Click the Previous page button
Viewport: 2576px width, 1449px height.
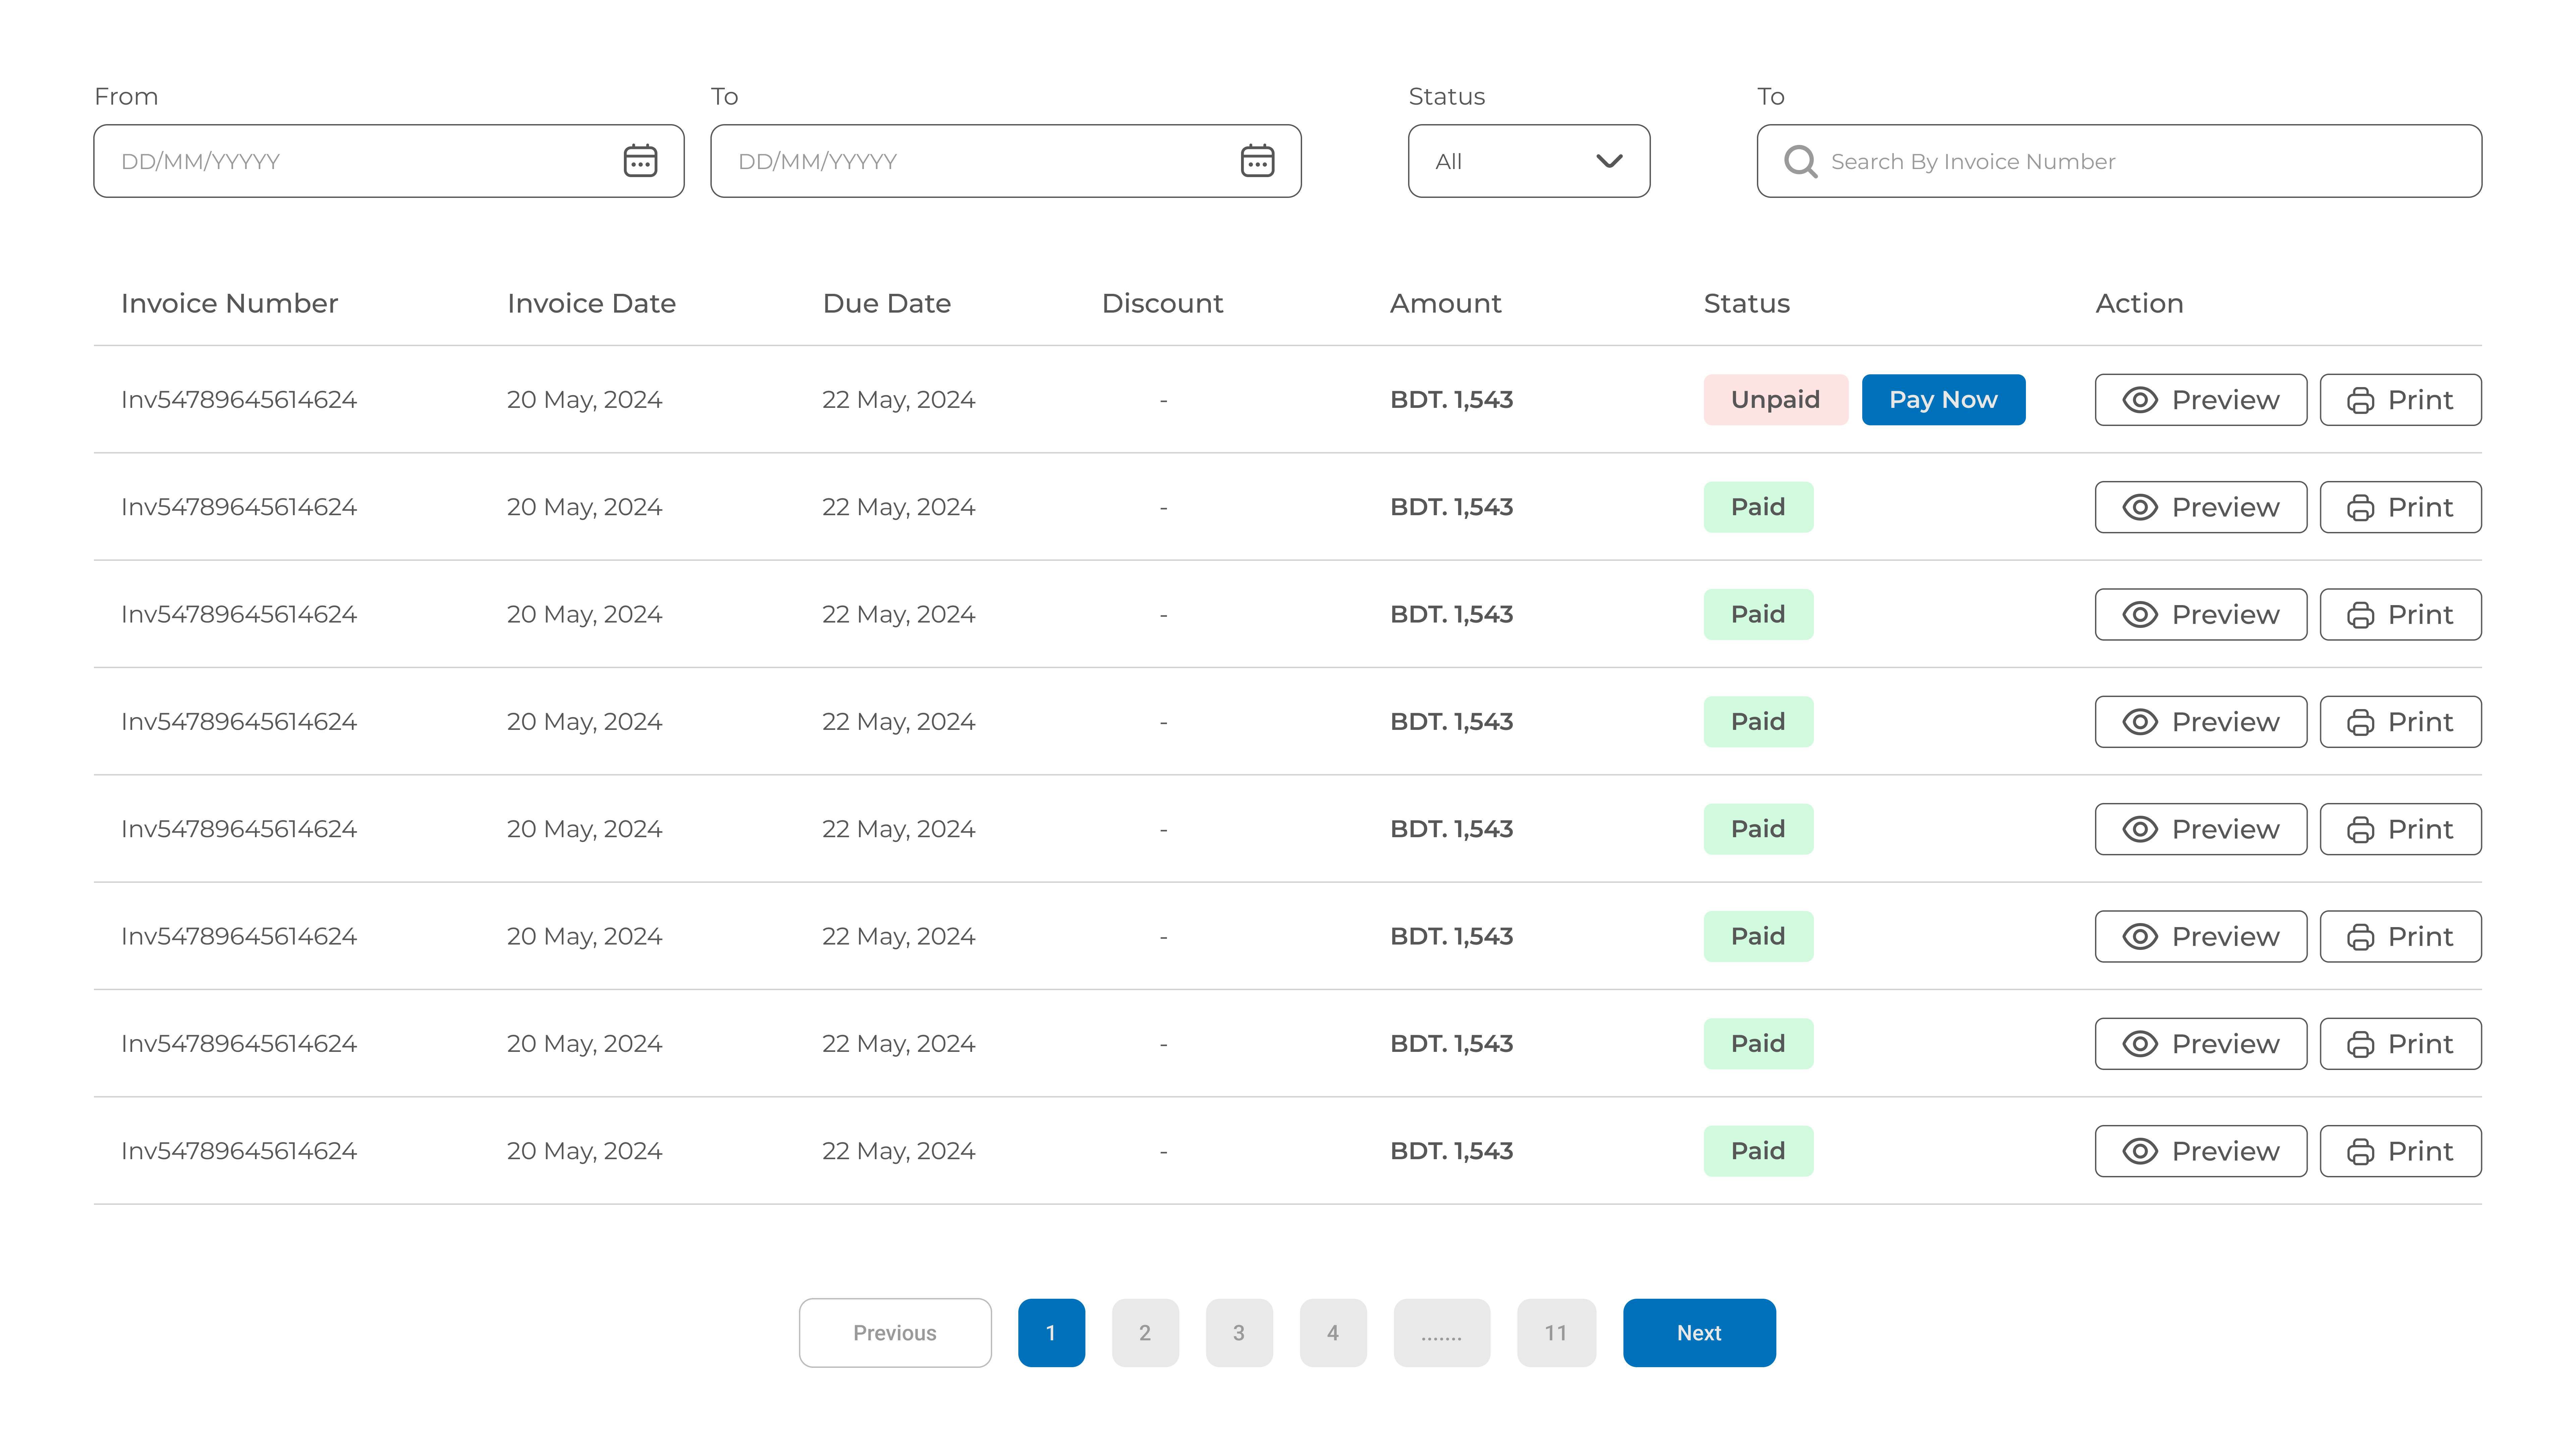tap(895, 1333)
